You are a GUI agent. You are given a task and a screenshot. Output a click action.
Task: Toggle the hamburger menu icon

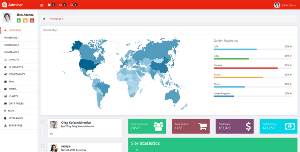pos(42,5)
